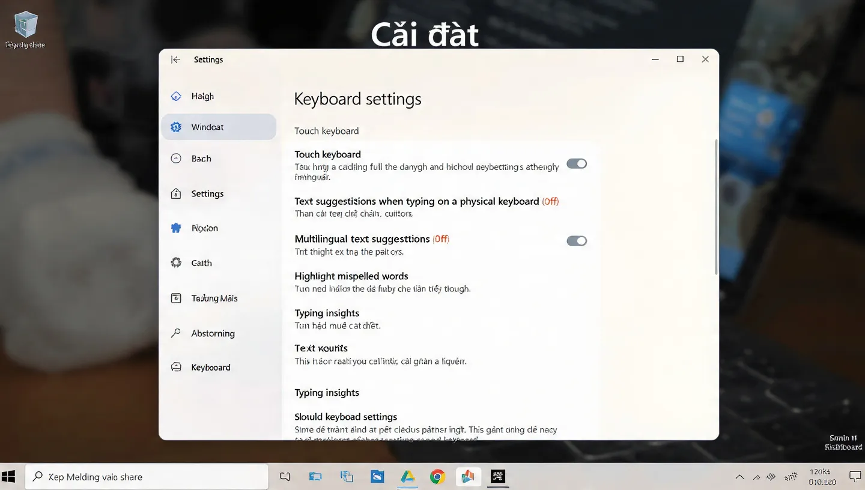Open Google Chrome from the taskbar
865x490 pixels.
click(437, 477)
